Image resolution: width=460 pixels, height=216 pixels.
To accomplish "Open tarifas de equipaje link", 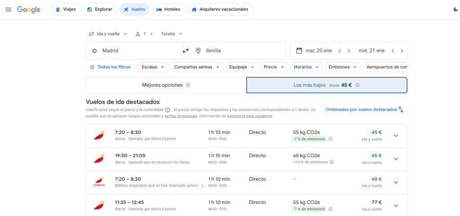I will click(181, 116).
